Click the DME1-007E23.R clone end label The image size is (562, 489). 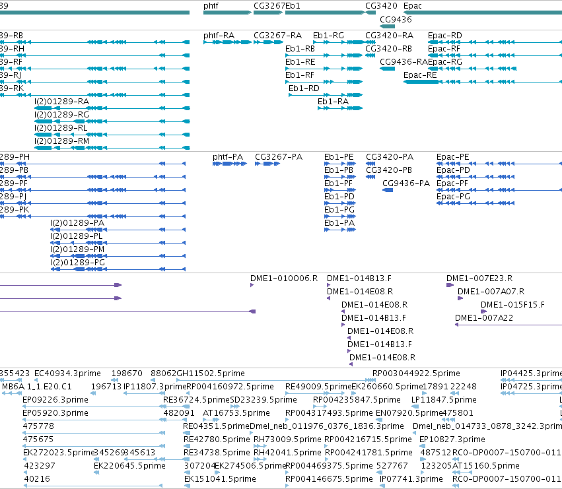pyautogui.click(x=479, y=278)
